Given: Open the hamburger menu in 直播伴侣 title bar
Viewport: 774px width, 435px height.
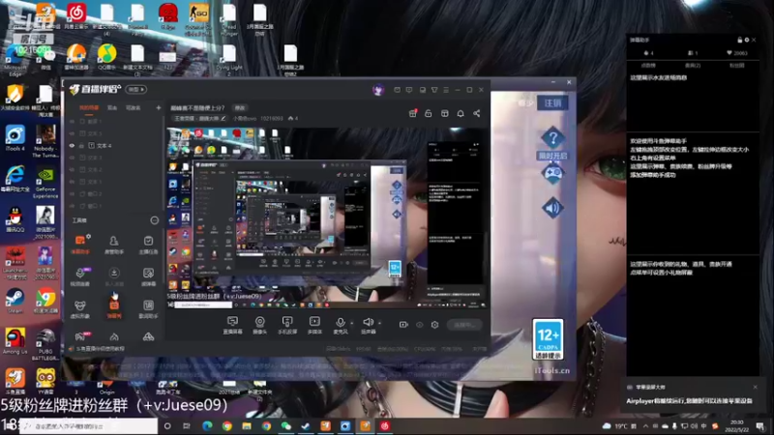Looking at the screenshot, I should coord(446,90).
